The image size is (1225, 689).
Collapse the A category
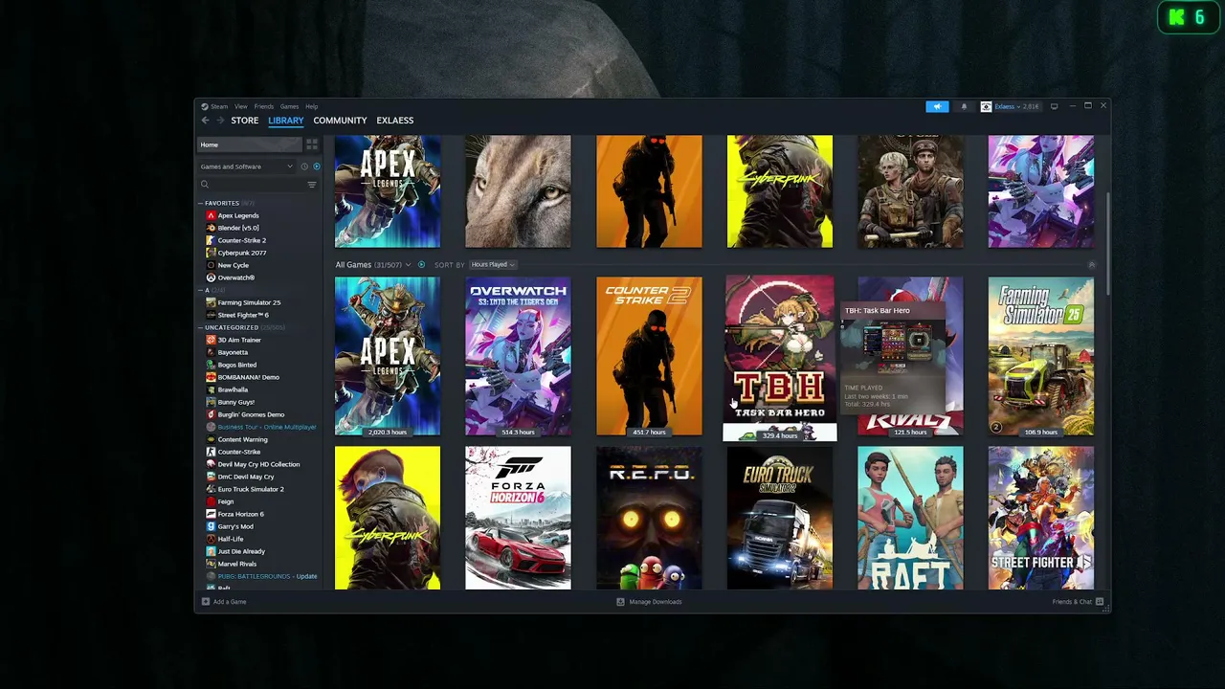(x=201, y=290)
